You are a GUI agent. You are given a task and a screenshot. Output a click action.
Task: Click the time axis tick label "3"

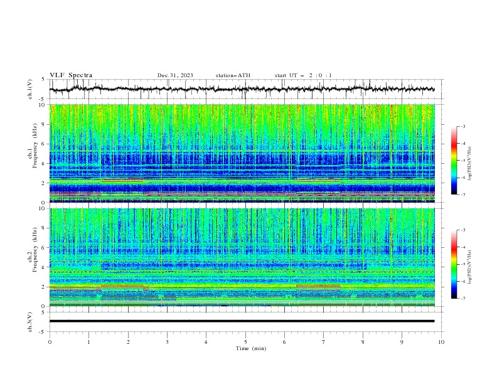[x=167, y=342]
